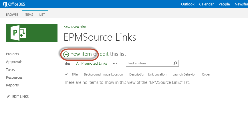Open the ITEMS ribbon tab
Screen dimensions: 248x117
(29, 15)
